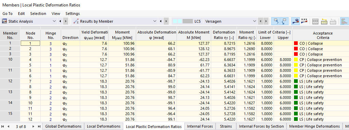Click member 10 row header

pyautogui.click(x=10, y=63)
